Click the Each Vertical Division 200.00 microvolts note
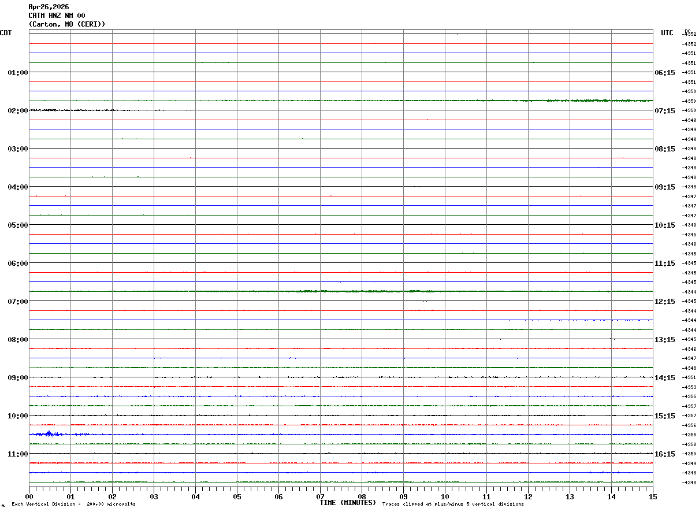This screenshot has width=699, height=512. [73, 504]
